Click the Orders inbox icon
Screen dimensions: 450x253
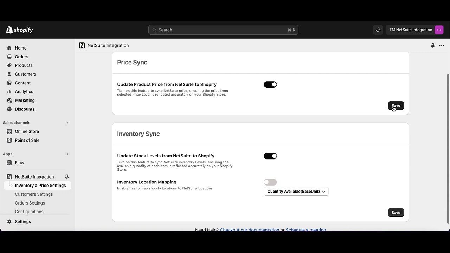[9, 57]
